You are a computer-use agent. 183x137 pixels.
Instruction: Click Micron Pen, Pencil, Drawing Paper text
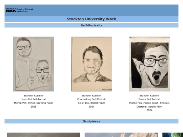point(34,103)
